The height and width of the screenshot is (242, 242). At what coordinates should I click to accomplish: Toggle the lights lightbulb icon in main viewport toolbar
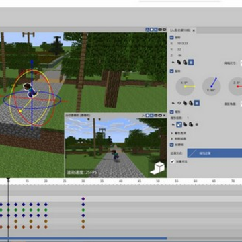pyautogui.click(x=152, y=30)
